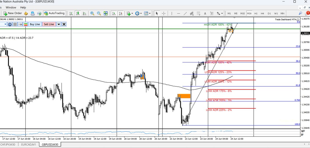The width and height of the screenshot is (310, 148).
Task: Open the Help menu
Action: pyautogui.click(x=23, y=7)
